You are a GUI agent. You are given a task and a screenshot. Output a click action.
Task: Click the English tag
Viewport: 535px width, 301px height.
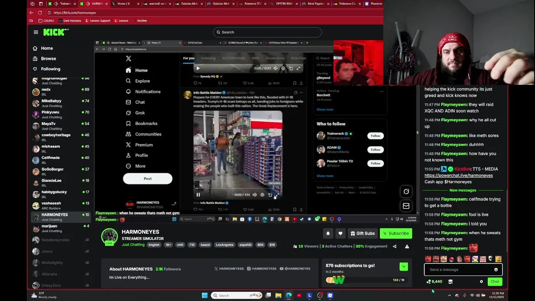[154, 245]
